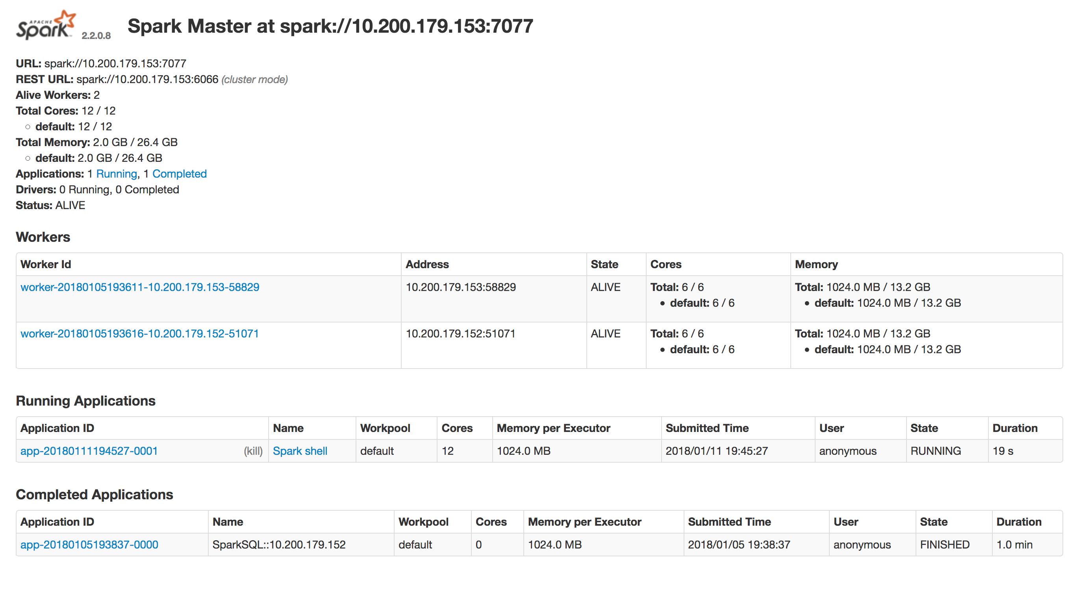Click the FINISHED state cell

pos(945,545)
